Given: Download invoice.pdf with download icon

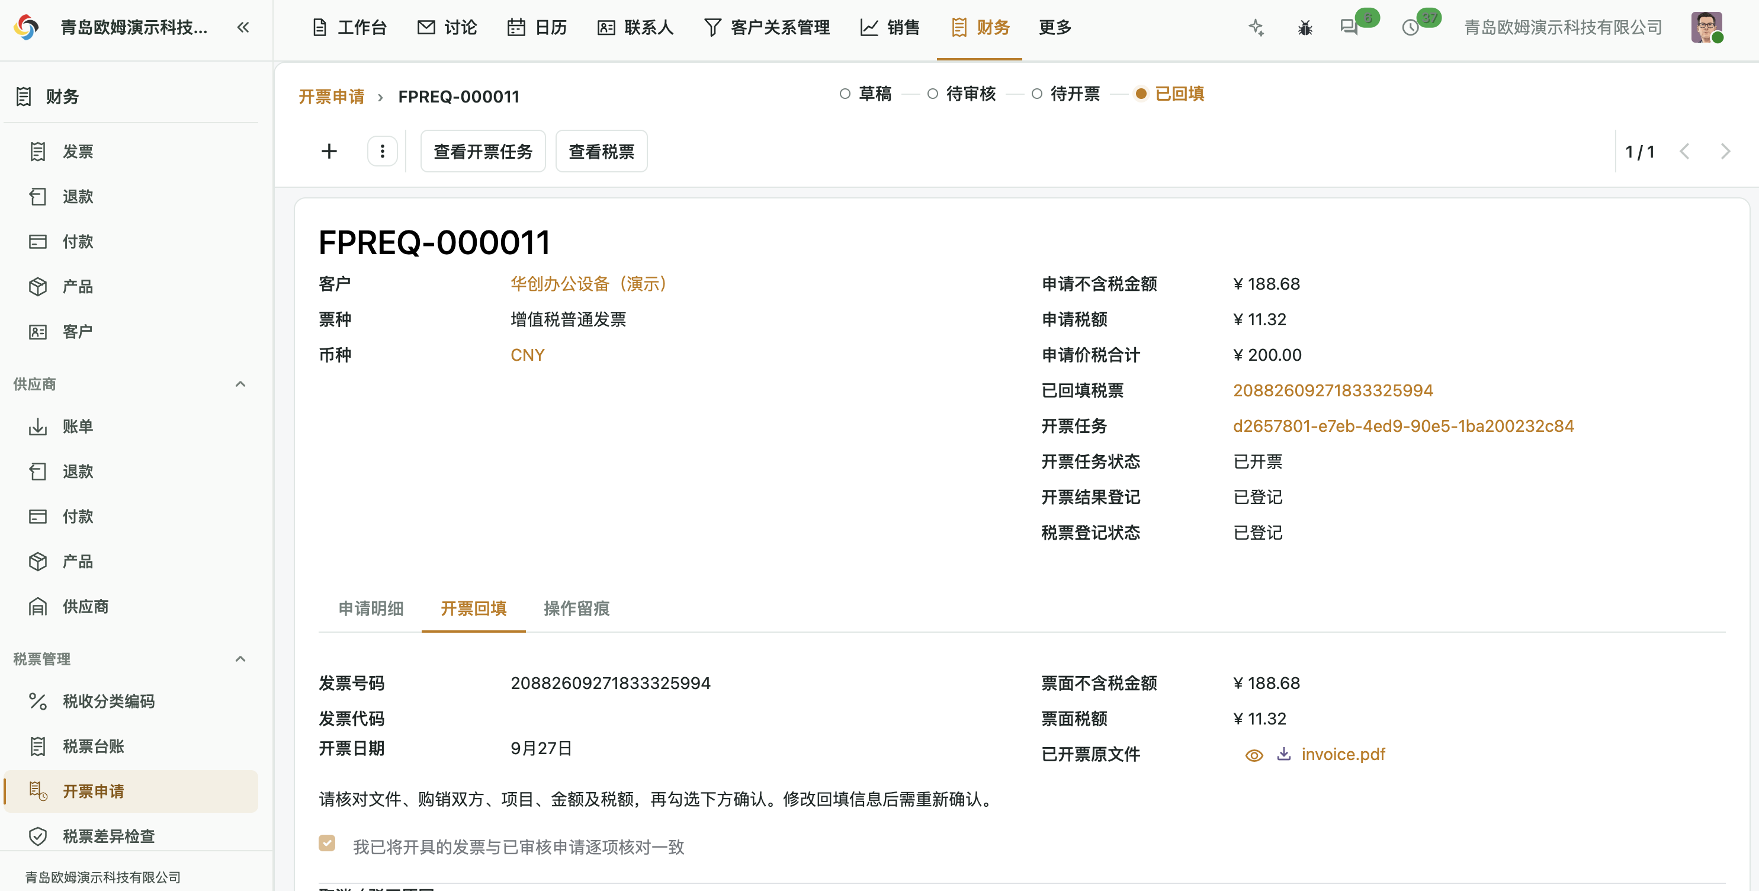Looking at the screenshot, I should (x=1284, y=754).
